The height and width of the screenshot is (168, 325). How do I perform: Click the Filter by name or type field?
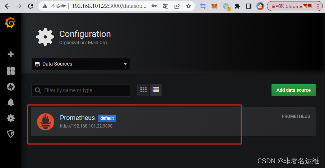(81, 90)
